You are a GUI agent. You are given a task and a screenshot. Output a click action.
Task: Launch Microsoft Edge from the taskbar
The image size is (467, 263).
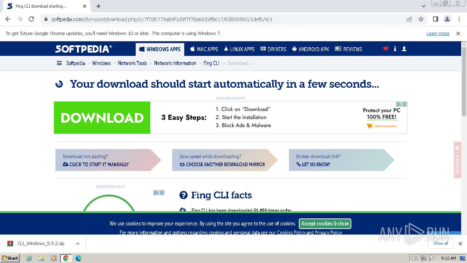[78, 258]
